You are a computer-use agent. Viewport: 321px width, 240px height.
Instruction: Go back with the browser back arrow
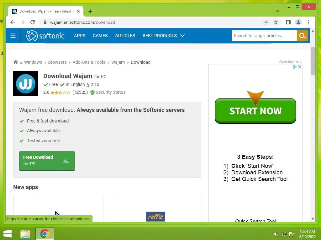[x=13, y=22]
